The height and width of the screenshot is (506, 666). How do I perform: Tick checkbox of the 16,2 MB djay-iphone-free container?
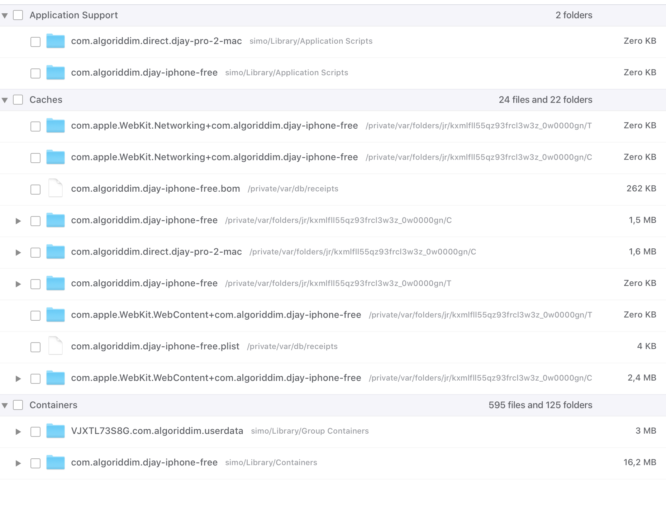(x=35, y=463)
